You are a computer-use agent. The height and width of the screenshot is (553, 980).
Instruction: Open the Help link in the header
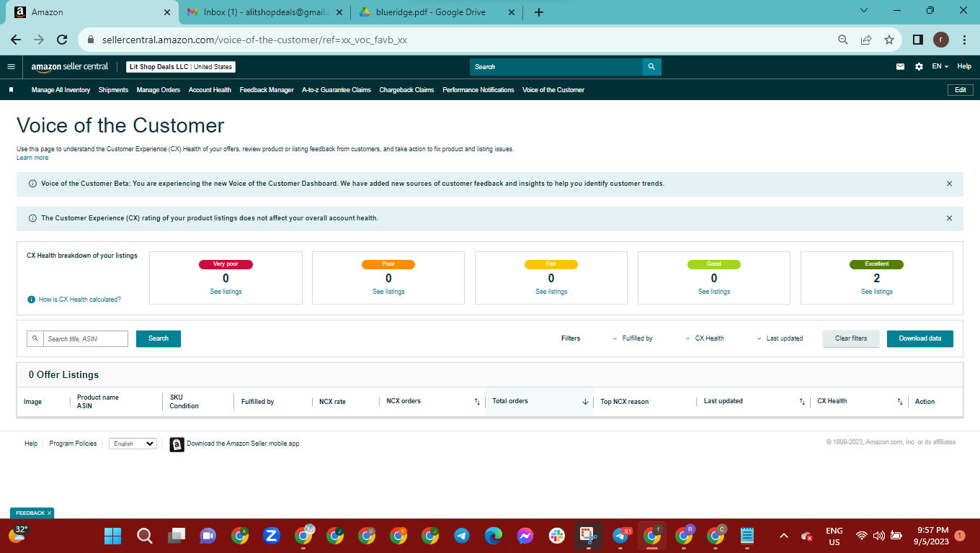tap(964, 67)
